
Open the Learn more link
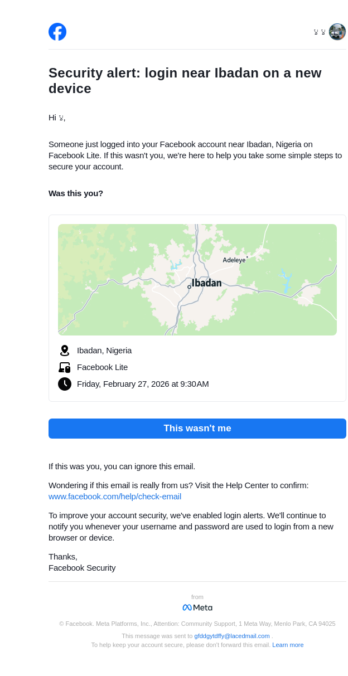288,645
